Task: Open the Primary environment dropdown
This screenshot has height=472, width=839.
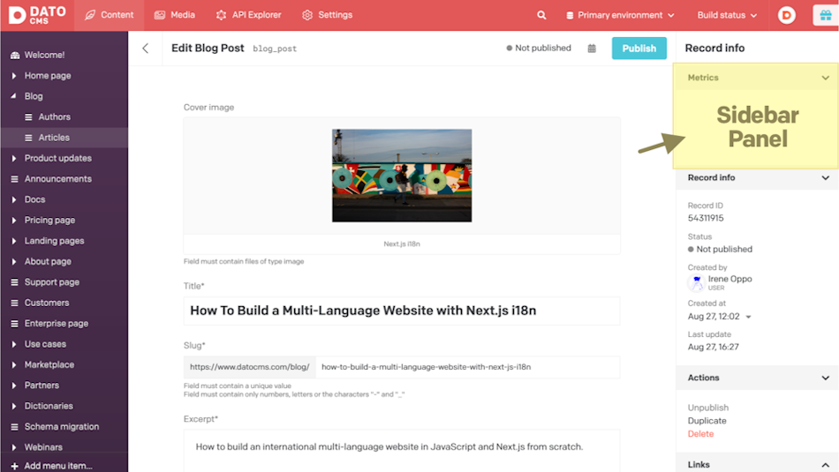Action: (x=620, y=15)
